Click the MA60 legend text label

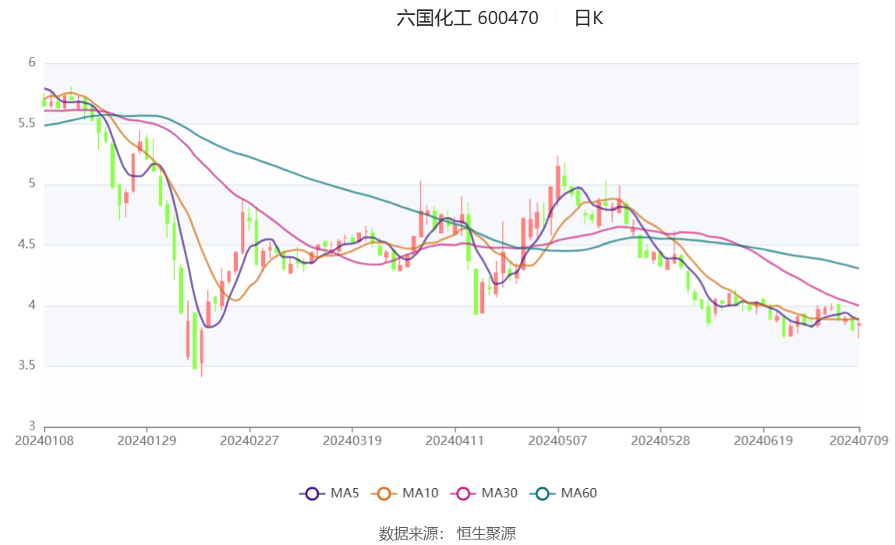click(x=579, y=494)
